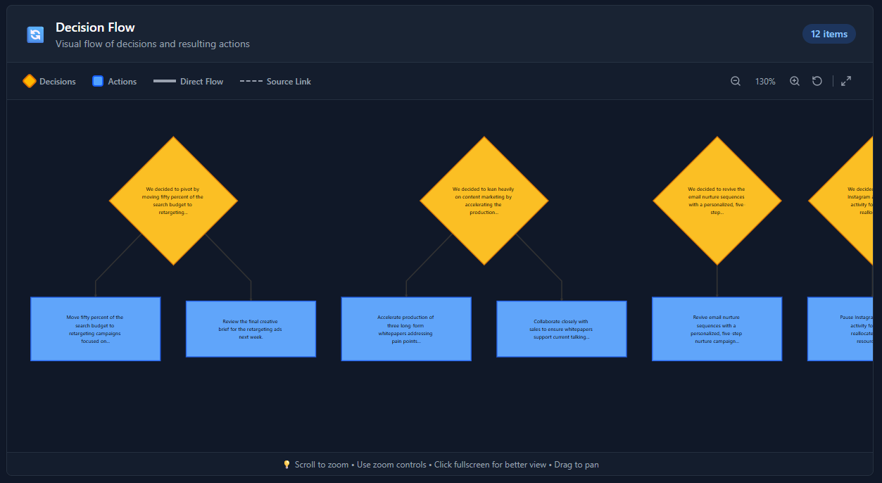Click the 130% zoom level indicator

pyautogui.click(x=764, y=81)
